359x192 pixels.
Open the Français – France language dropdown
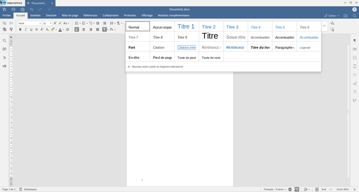pyautogui.click(x=276, y=189)
